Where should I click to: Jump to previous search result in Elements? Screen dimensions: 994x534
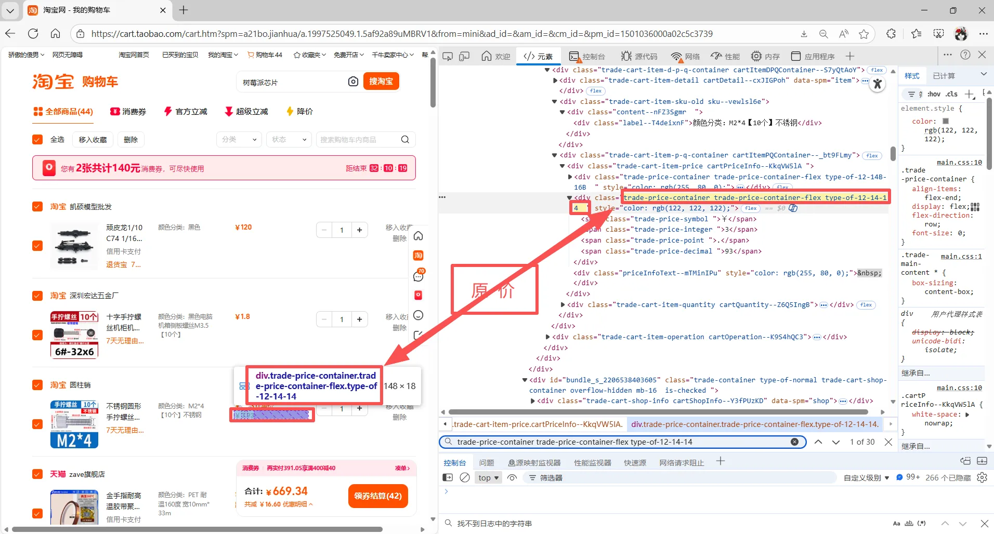coord(818,442)
